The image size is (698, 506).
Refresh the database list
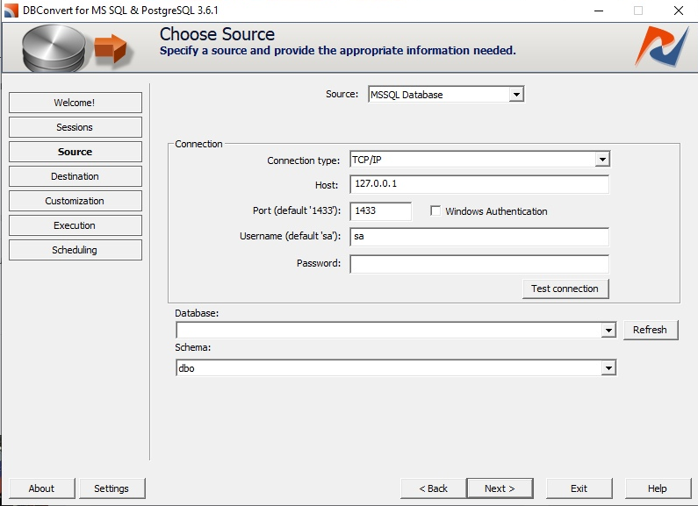[x=651, y=330]
